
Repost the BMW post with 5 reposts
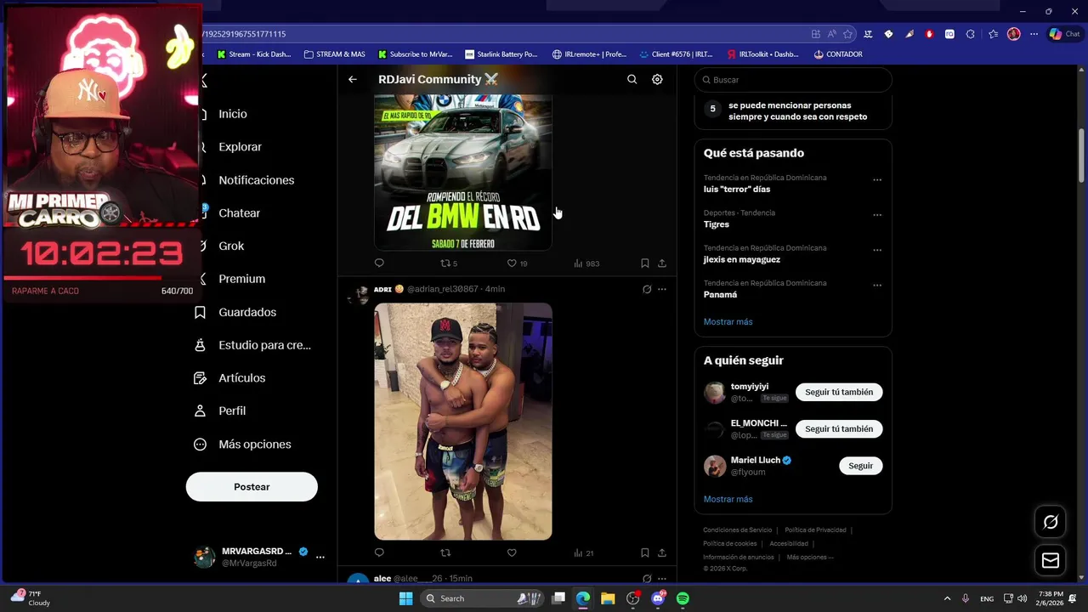[x=449, y=263]
